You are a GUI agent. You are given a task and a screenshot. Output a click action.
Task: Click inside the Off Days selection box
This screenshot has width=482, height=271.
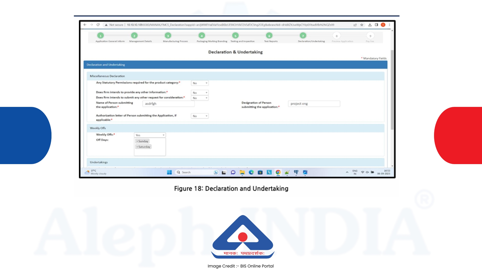tap(150, 147)
